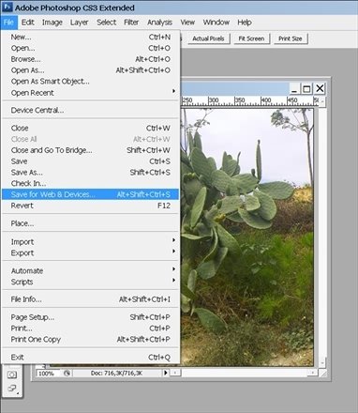
Task: Open the Window menu
Action: coord(216,23)
